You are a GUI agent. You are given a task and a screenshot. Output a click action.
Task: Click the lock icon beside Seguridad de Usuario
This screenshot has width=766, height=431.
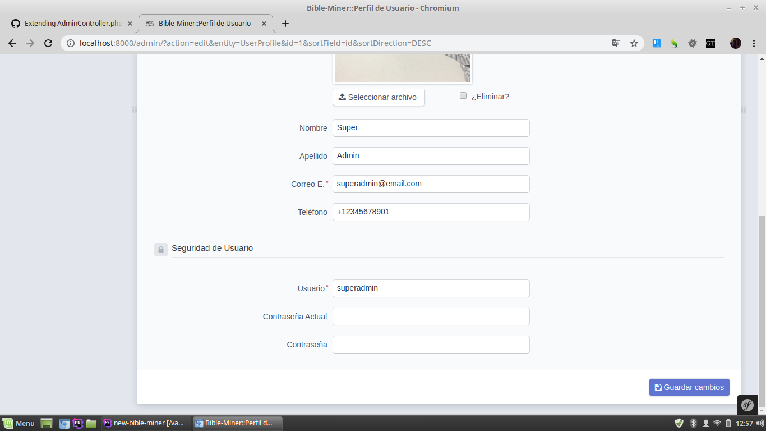(x=161, y=249)
